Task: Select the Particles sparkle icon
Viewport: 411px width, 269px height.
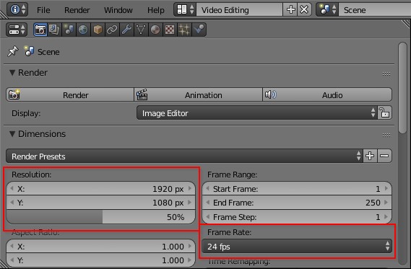Action: click(x=184, y=30)
